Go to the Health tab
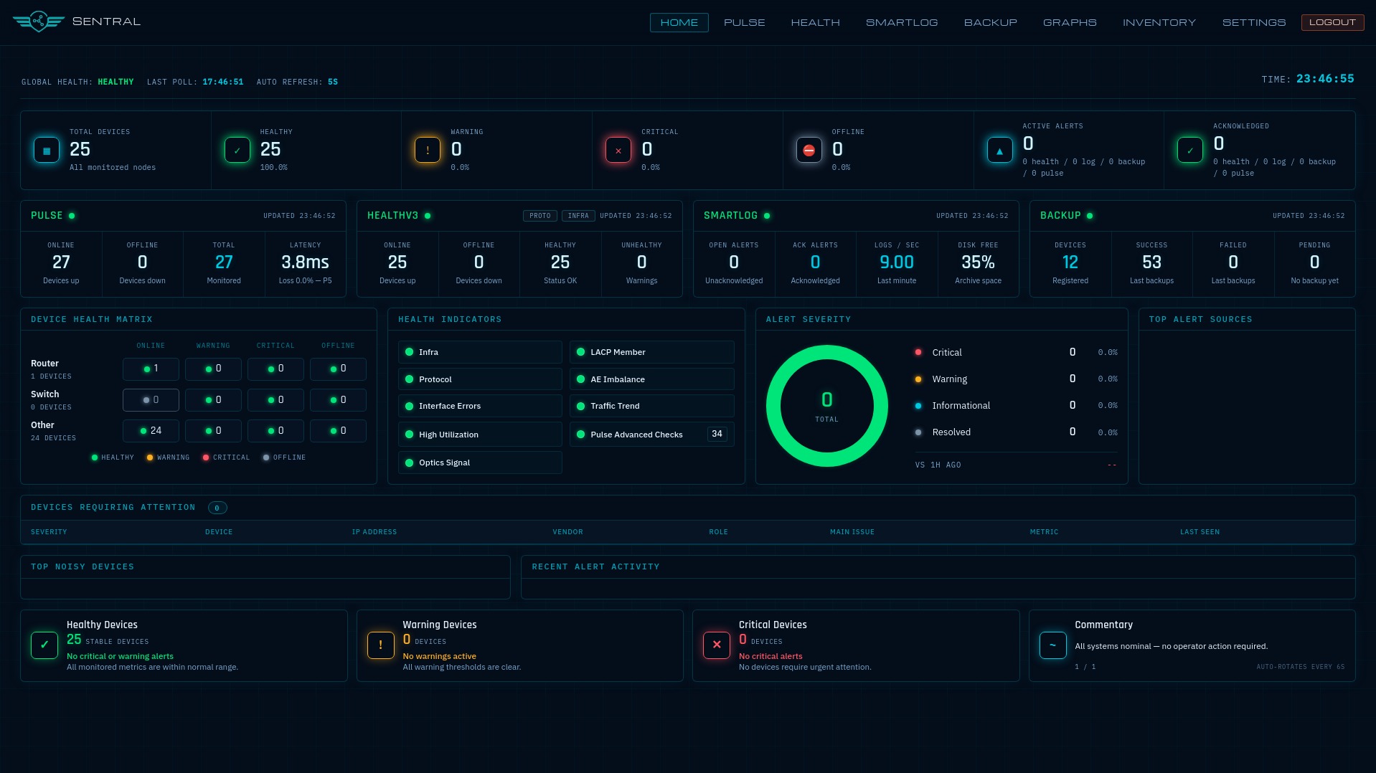 [816, 22]
